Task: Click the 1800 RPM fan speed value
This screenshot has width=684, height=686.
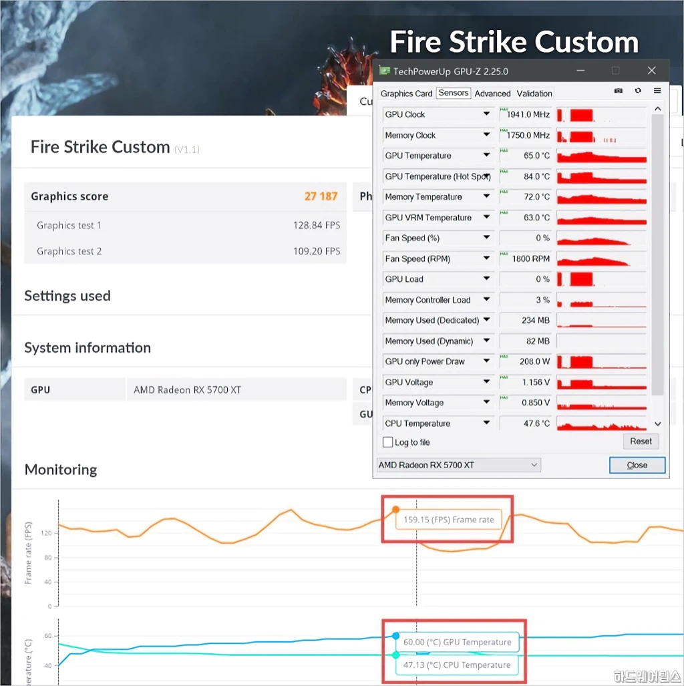Action: coord(525,259)
